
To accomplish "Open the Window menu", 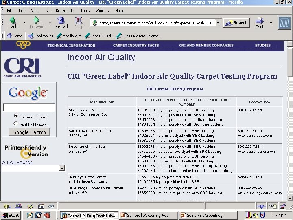I will click(x=103, y=11).
